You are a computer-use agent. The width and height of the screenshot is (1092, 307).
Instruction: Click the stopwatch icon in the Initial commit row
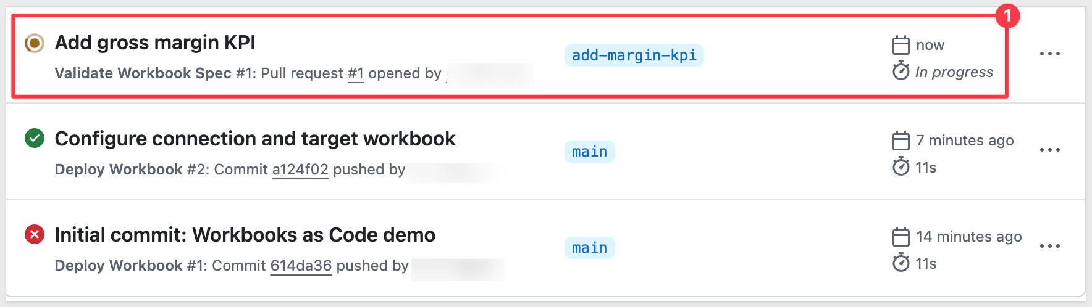pos(901,263)
